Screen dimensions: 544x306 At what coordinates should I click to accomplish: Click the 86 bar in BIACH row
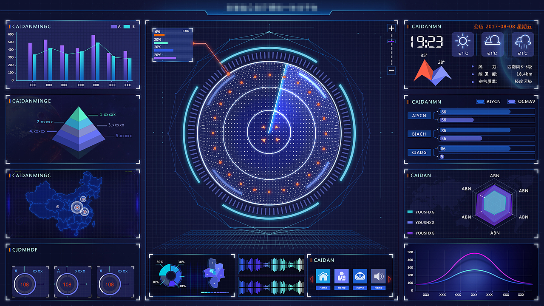point(475,130)
